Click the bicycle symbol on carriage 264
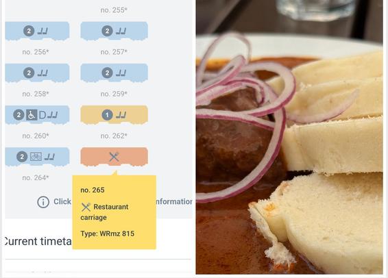Image resolution: width=388 pixels, height=278 pixels. (x=36, y=157)
